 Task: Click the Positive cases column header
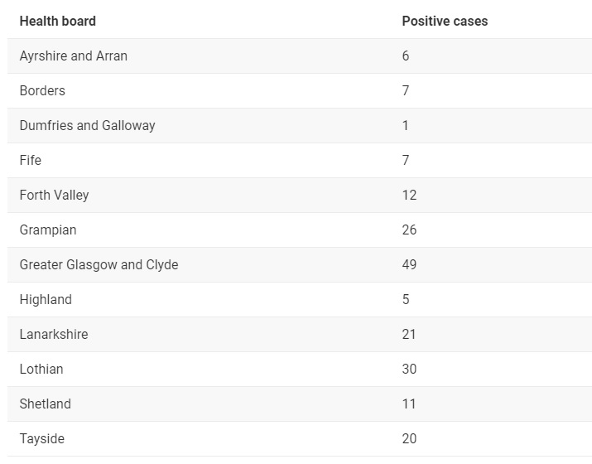pyautogui.click(x=445, y=22)
